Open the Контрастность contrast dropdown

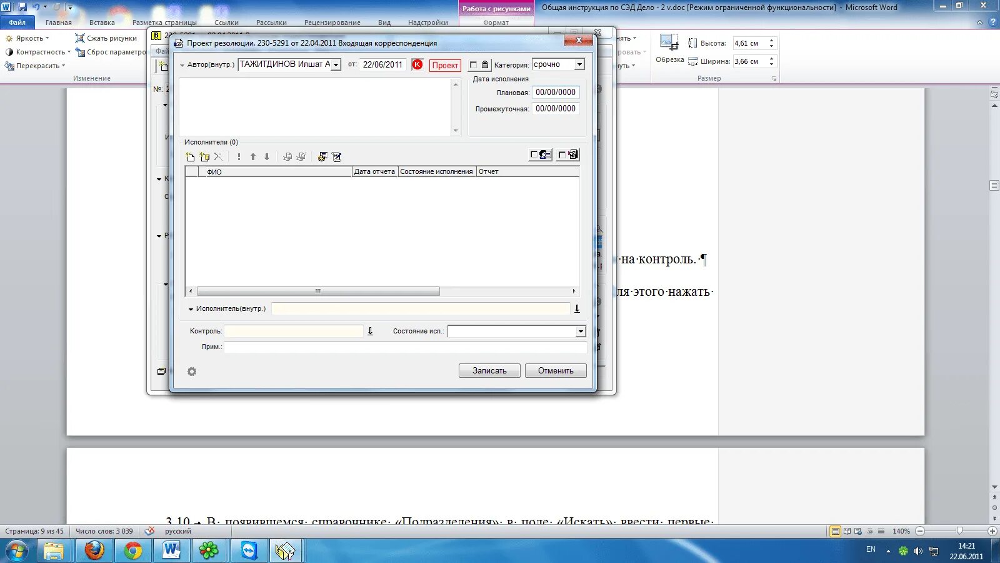click(x=37, y=52)
